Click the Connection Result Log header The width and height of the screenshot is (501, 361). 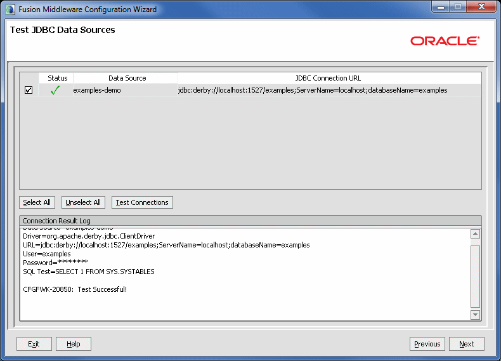(x=250, y=221)
